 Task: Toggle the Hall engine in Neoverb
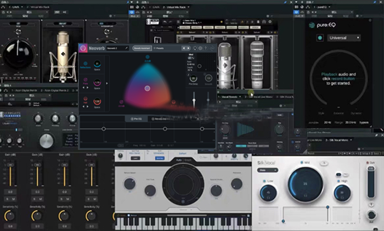(86, 99)
